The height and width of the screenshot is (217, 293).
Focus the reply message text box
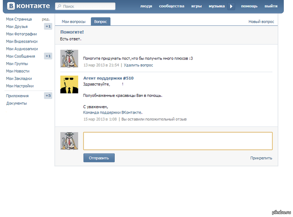[177, 141]
